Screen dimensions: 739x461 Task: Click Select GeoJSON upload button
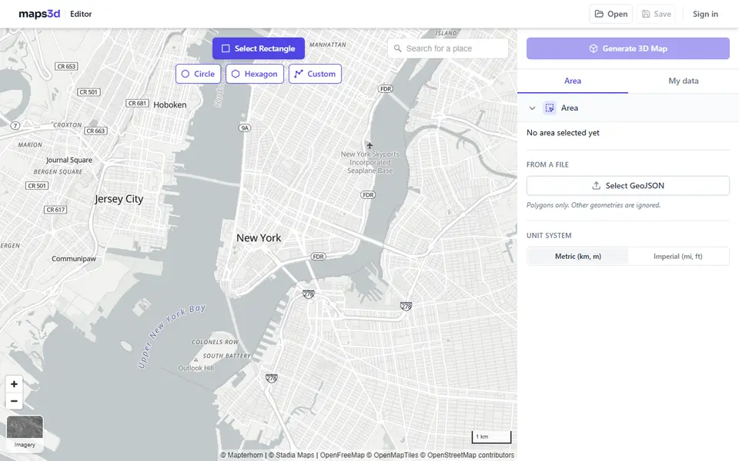[628, 186]
